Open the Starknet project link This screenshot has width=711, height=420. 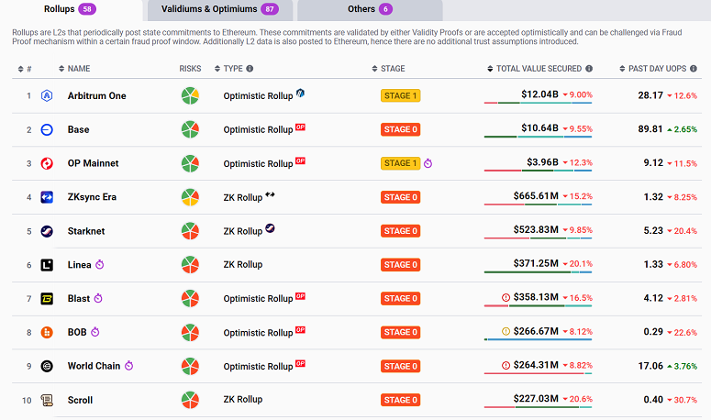(x=88, y=231)
